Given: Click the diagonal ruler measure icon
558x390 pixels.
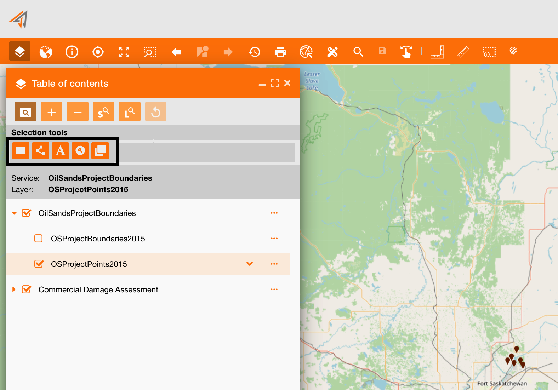Looking at the screenshot, I should (463, 52).
